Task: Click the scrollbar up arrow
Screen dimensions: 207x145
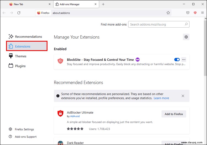Action: [x=205, y=19]
